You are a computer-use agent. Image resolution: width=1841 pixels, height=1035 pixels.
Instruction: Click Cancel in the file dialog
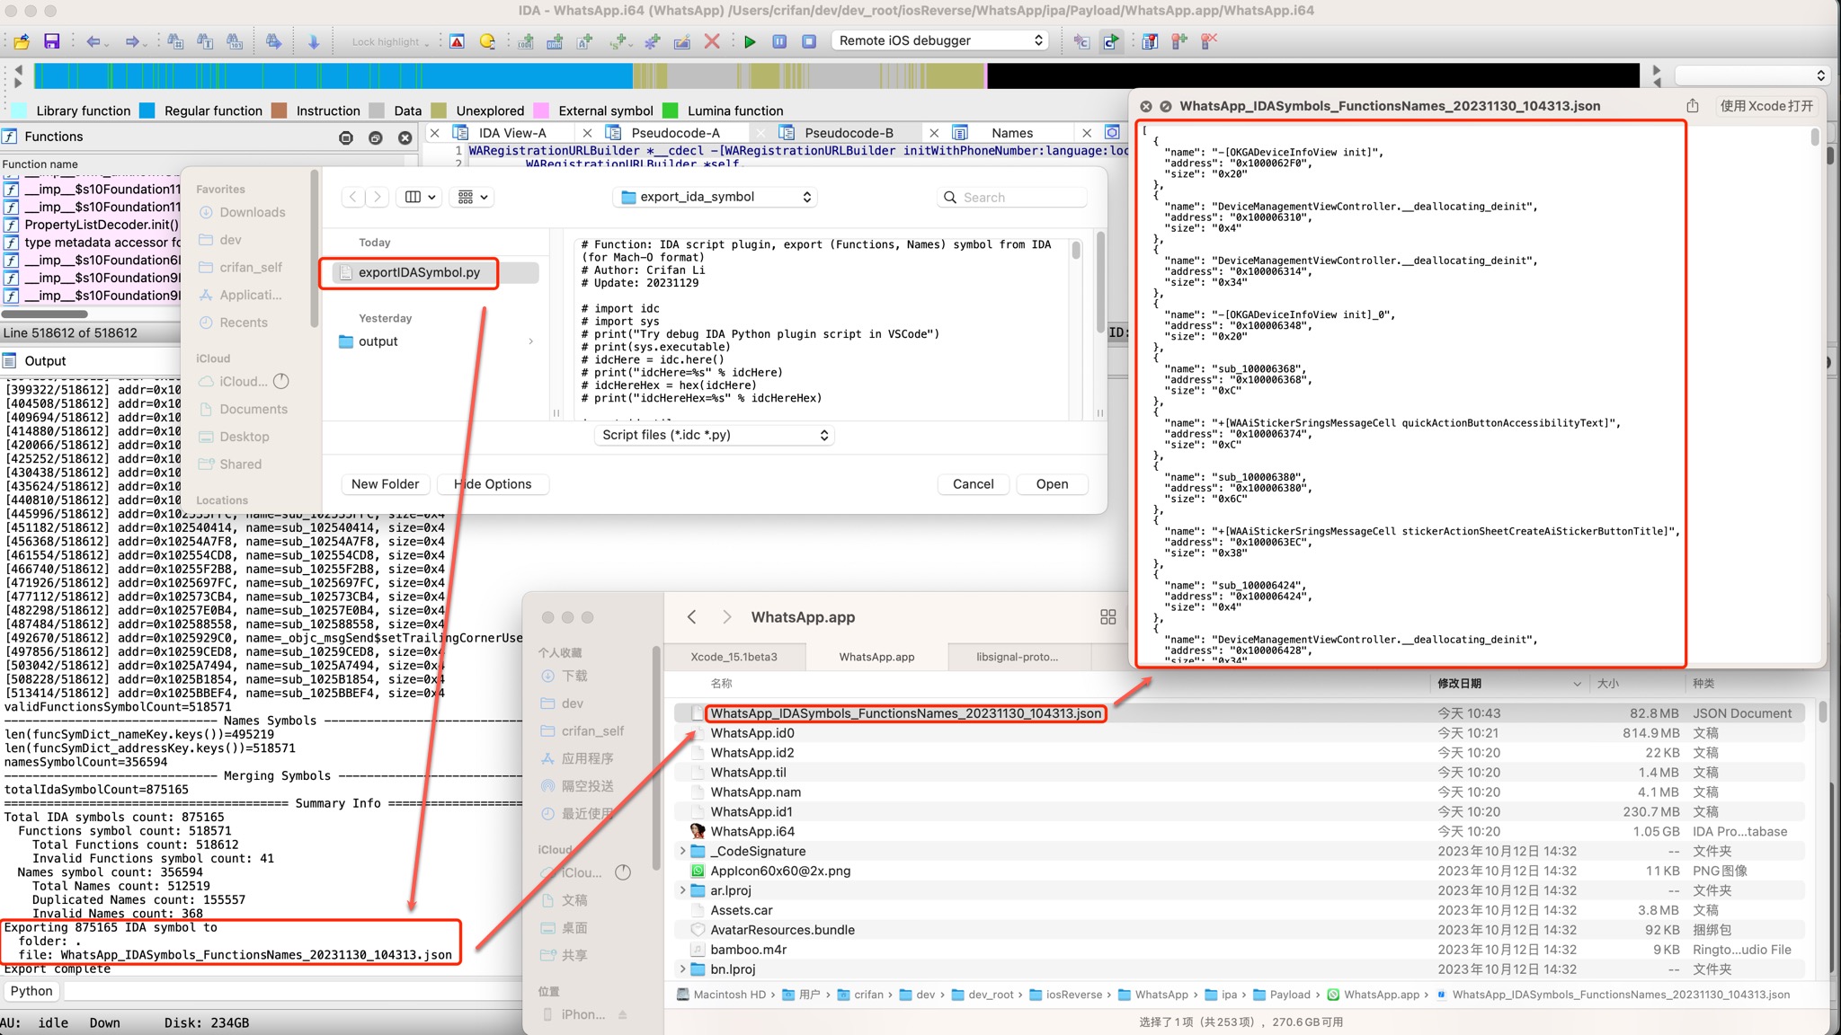pos(973,484)
